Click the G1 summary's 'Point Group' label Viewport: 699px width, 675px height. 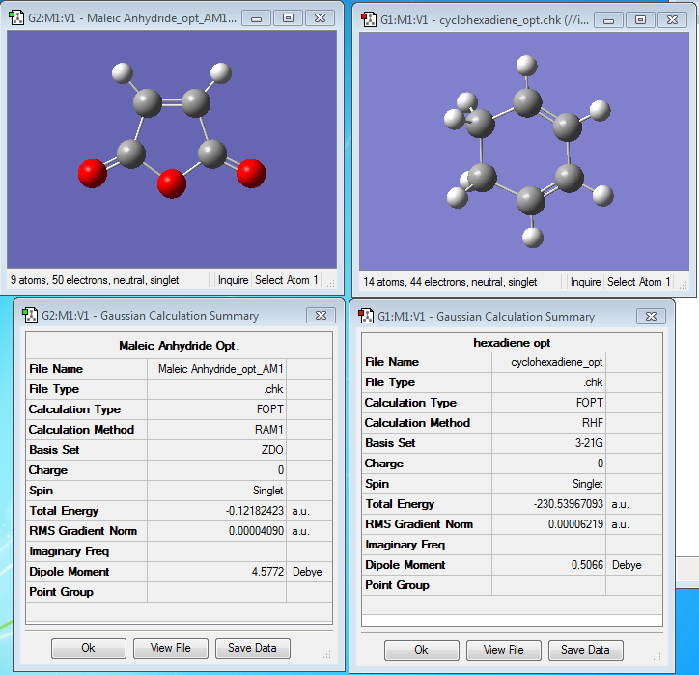[x=397, y=585]
